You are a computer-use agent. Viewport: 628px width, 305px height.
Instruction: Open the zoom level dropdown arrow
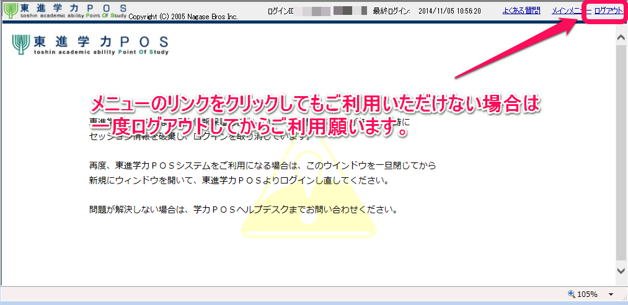(611, 294)
